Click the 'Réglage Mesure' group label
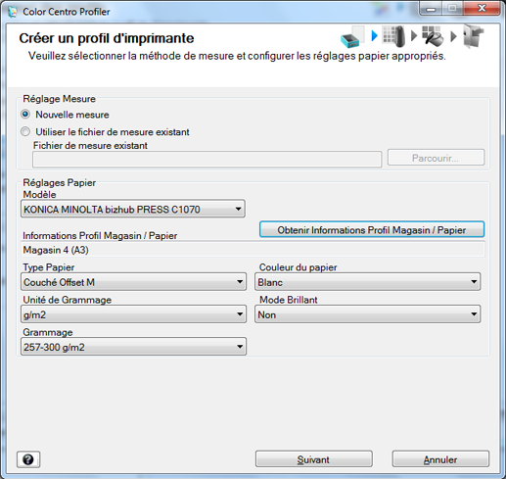The height and width of the screenshot is (479, 506). tap(59, 99)
